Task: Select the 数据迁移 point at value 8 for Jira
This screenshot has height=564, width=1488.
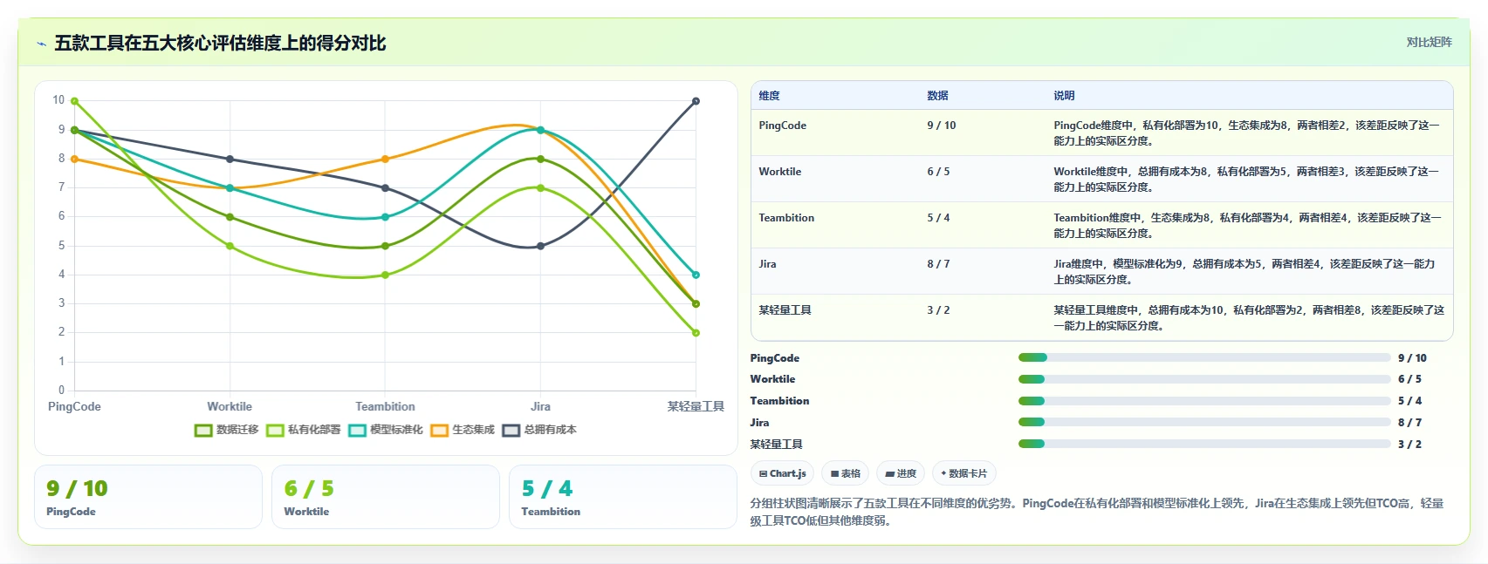Action: tap(540, 159)
